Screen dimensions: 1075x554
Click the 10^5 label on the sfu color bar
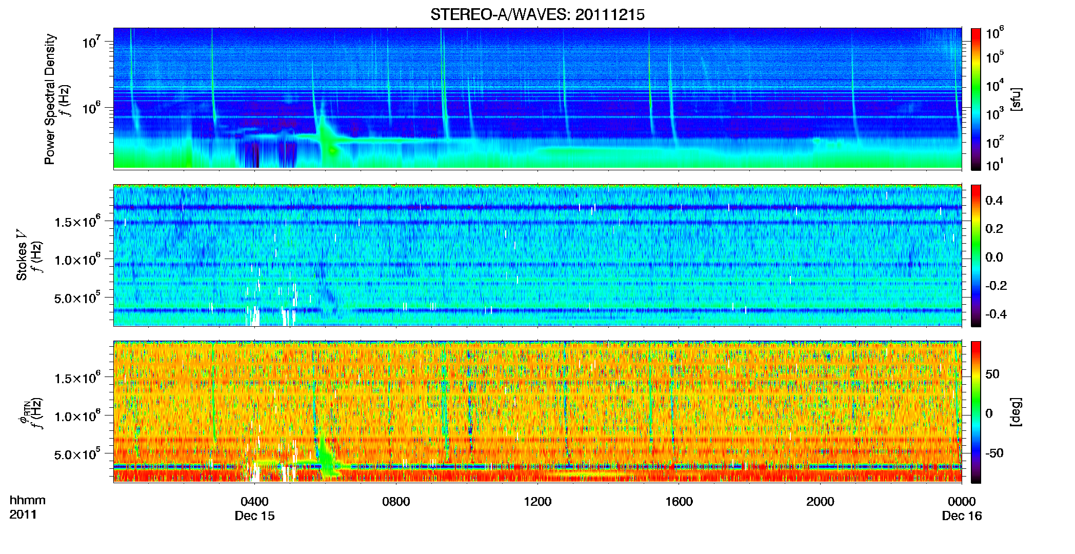[995, 58]
